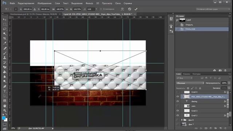
Task: Select the Type tool
Action: click(5, 91)
